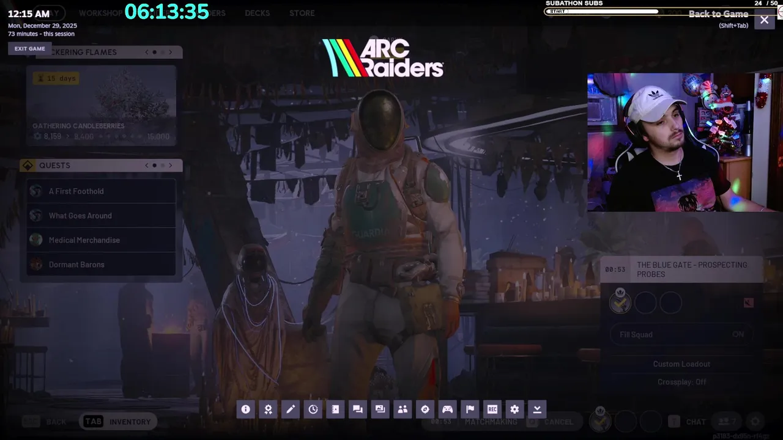Viewport: 783px width, 440px height.
Task: Collapse the overlay toolbar with the down-arrow icon
Action: [537, 409]
